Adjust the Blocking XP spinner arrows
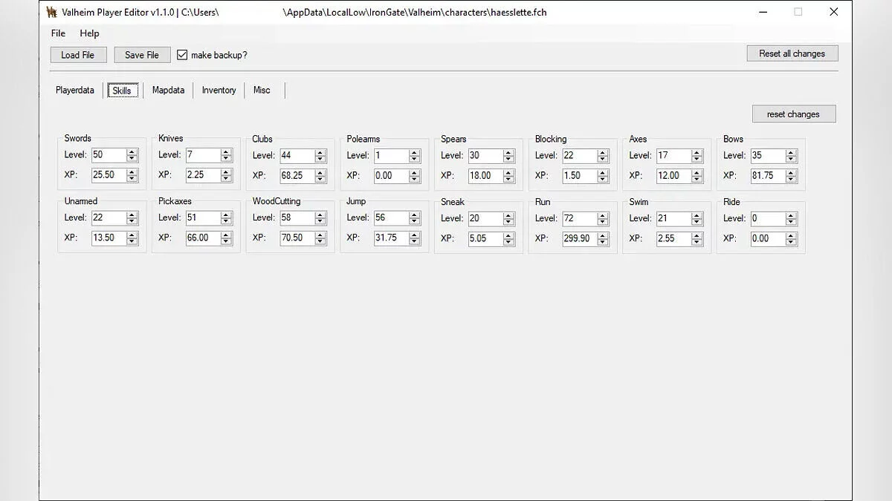Viewport: 892px width, 501px height. [603, 176]
